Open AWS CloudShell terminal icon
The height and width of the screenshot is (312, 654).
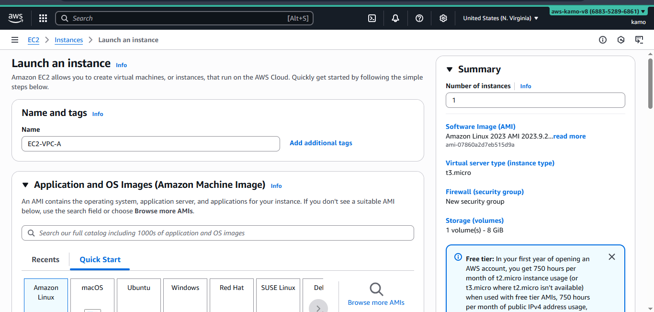pos(372,18)
